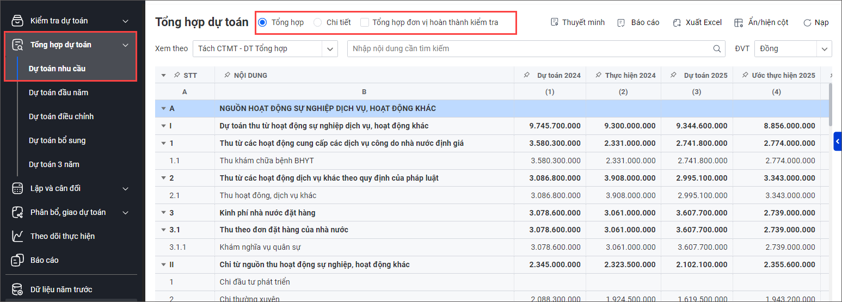Tick Tổng hợp đơn vị hoàn thành kiểm tra checkbox
Screen dimensions: 842x302
pyautogui.click(x=365, y=22)
